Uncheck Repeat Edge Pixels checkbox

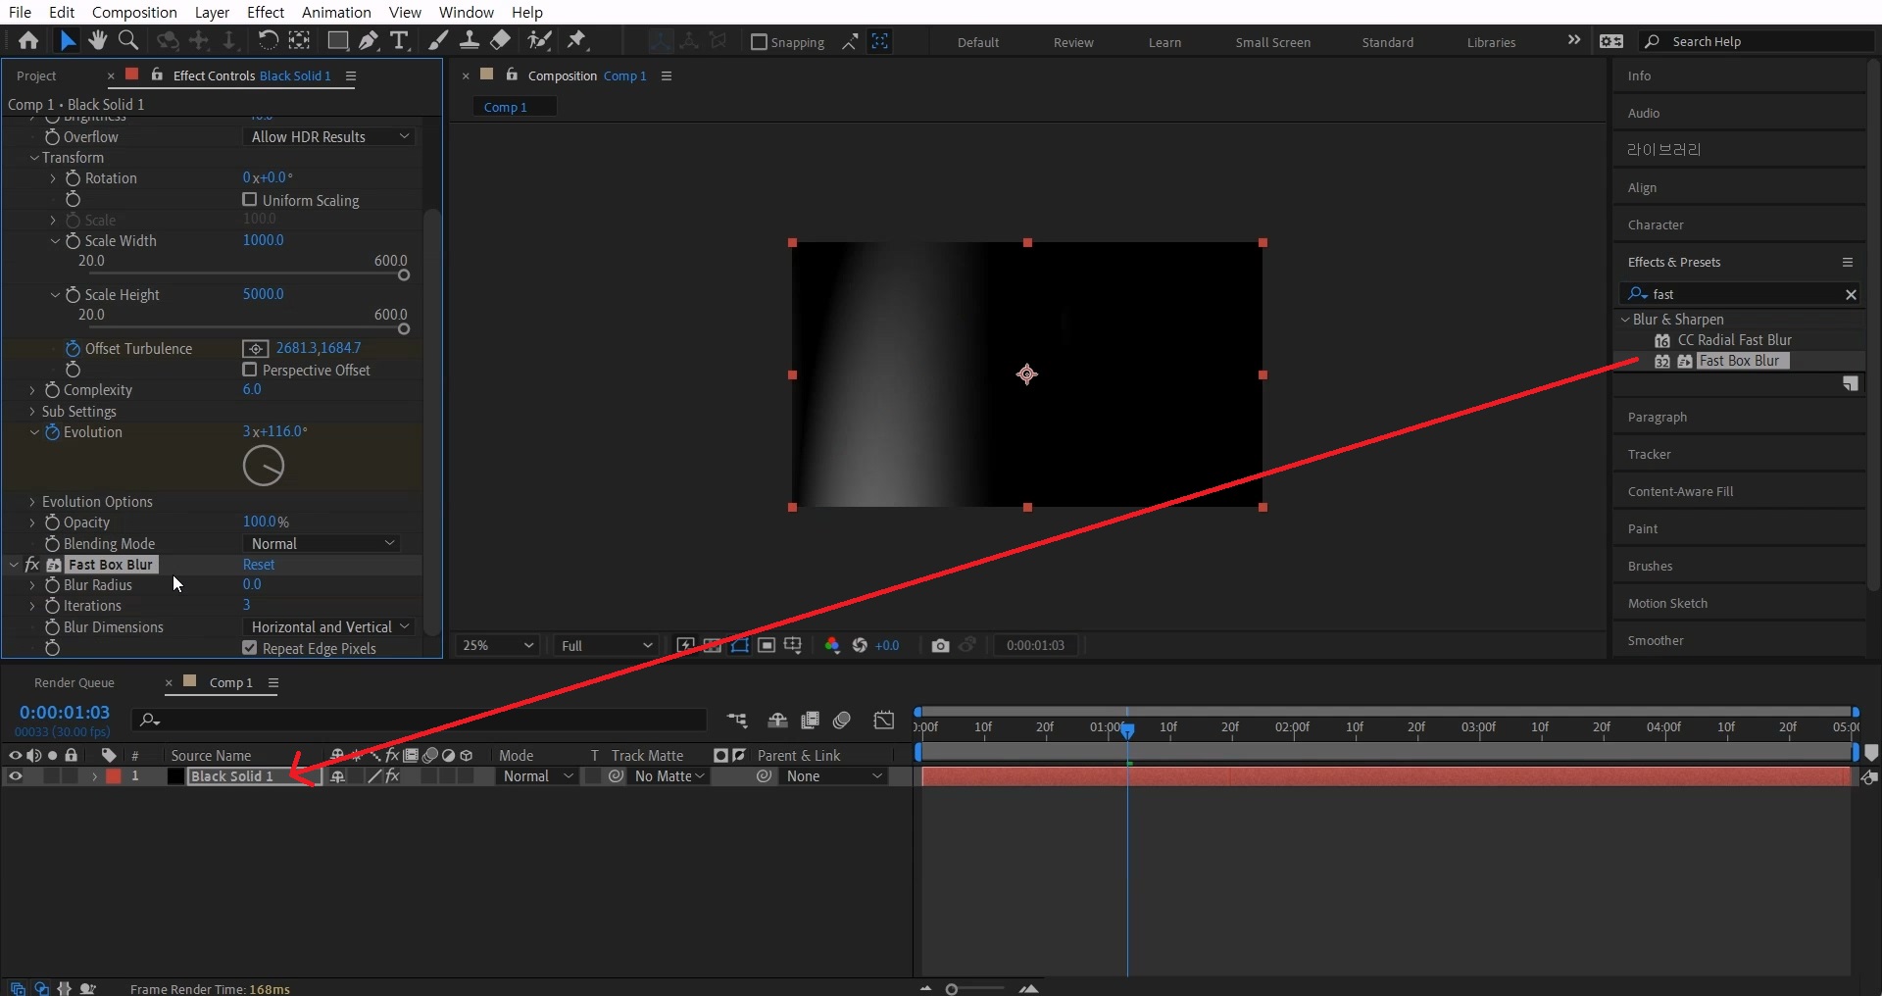(x=250, y=648)
